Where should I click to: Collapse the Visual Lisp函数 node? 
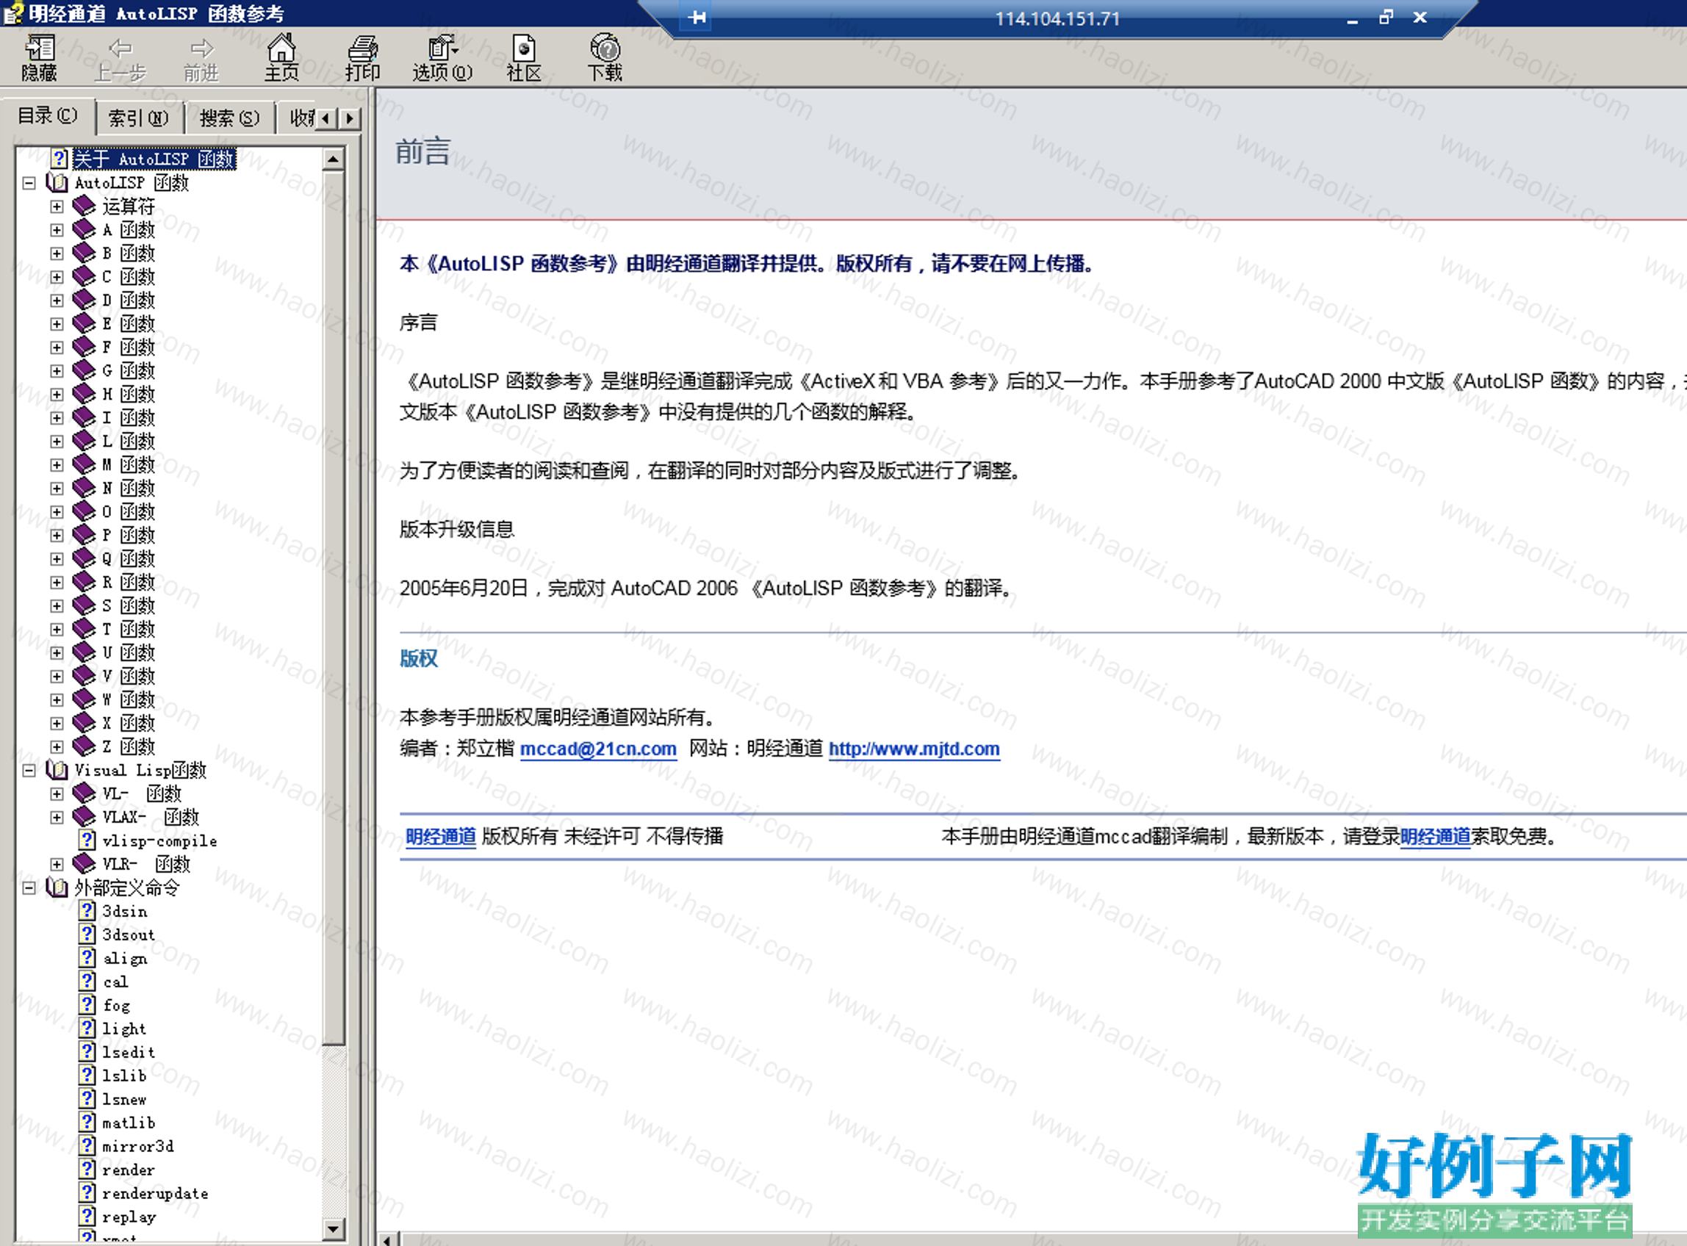[29, 771]
